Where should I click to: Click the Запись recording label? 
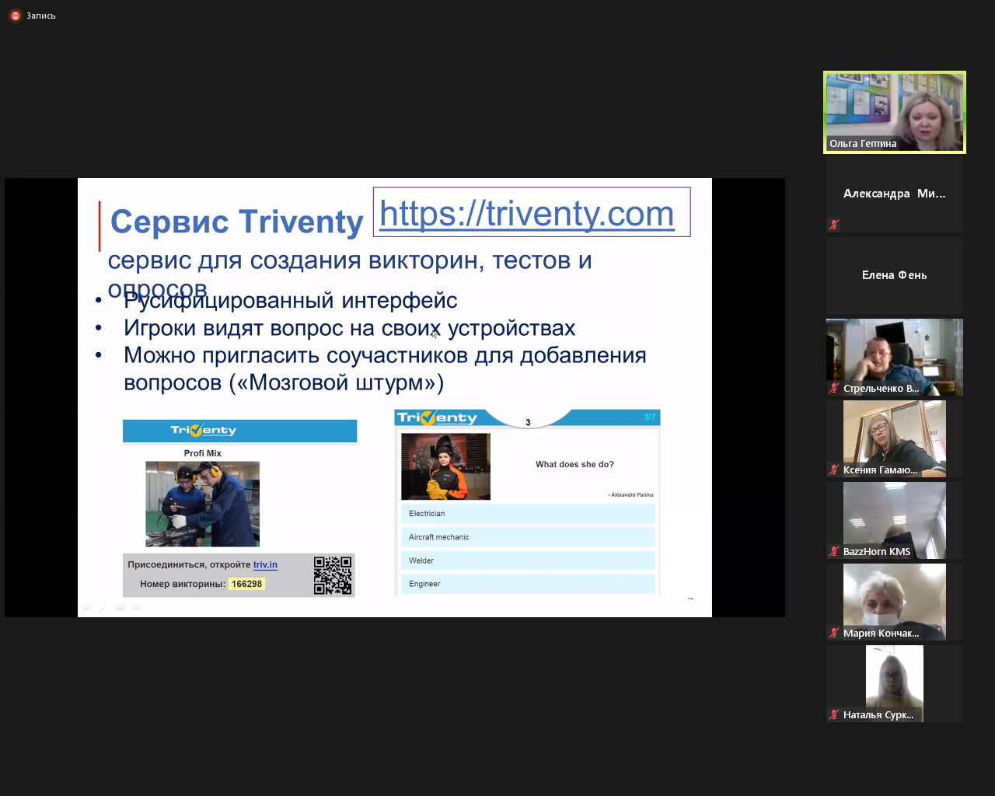[41, 16]
